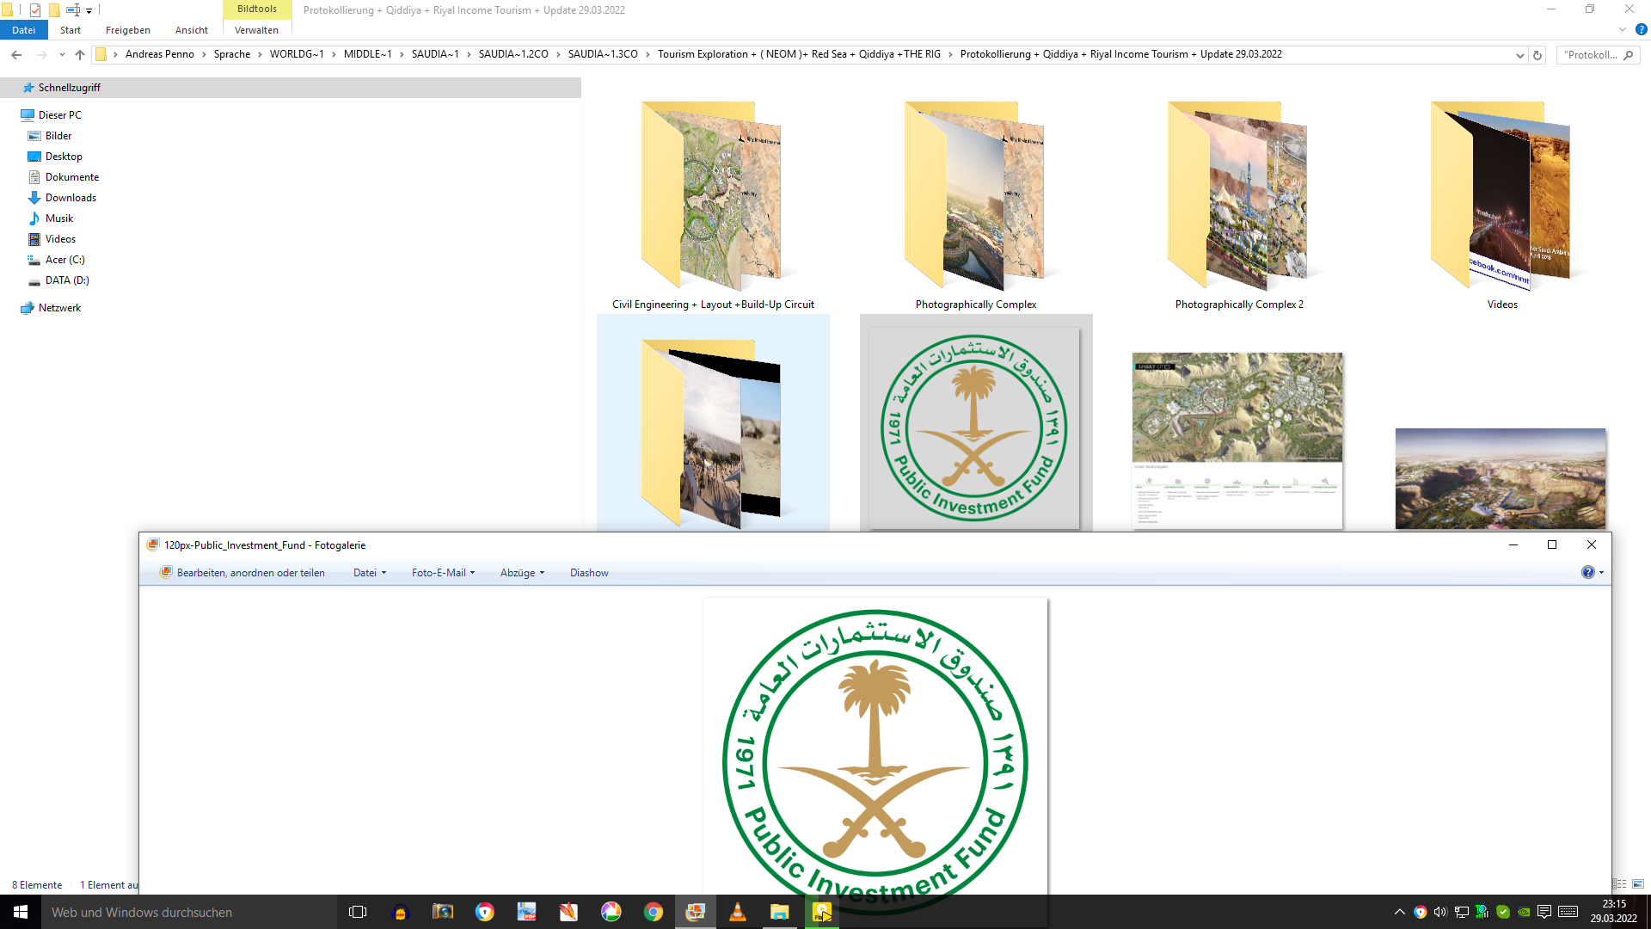The image size is (1651, 929).
Task: Open the Abzüge dropdown menu
Action: point(522,573)
